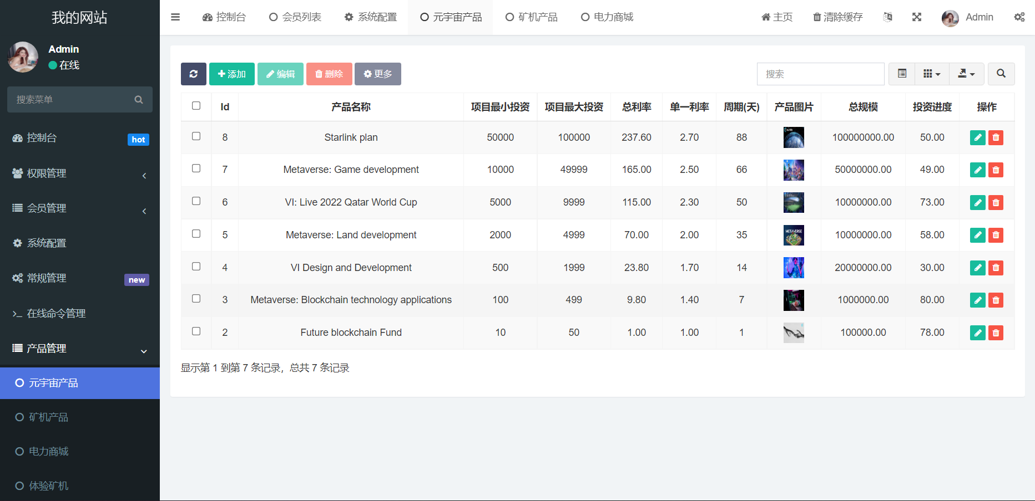Delete Metaverse: Game development row

pyautogui.click(x=996, y=170)
